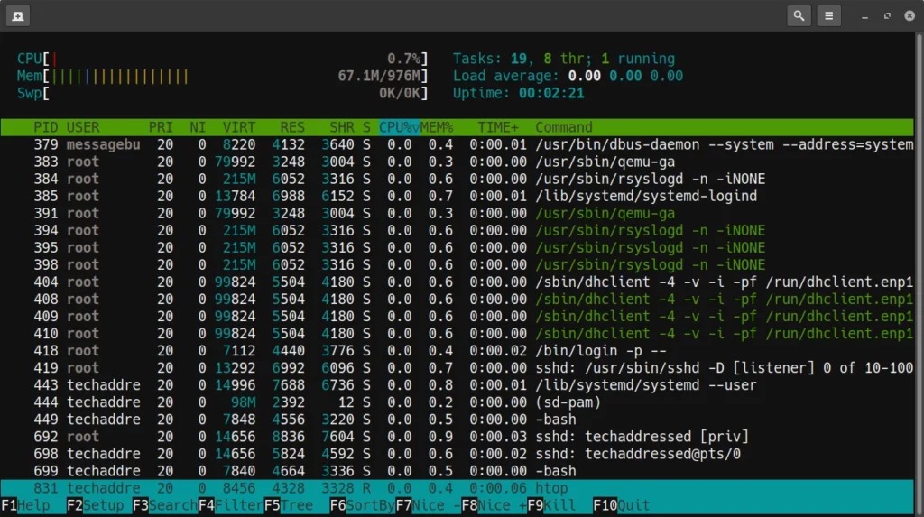Screen dimensions: 924x517
Task: Sort by VIRT column header
Action: 238,127
